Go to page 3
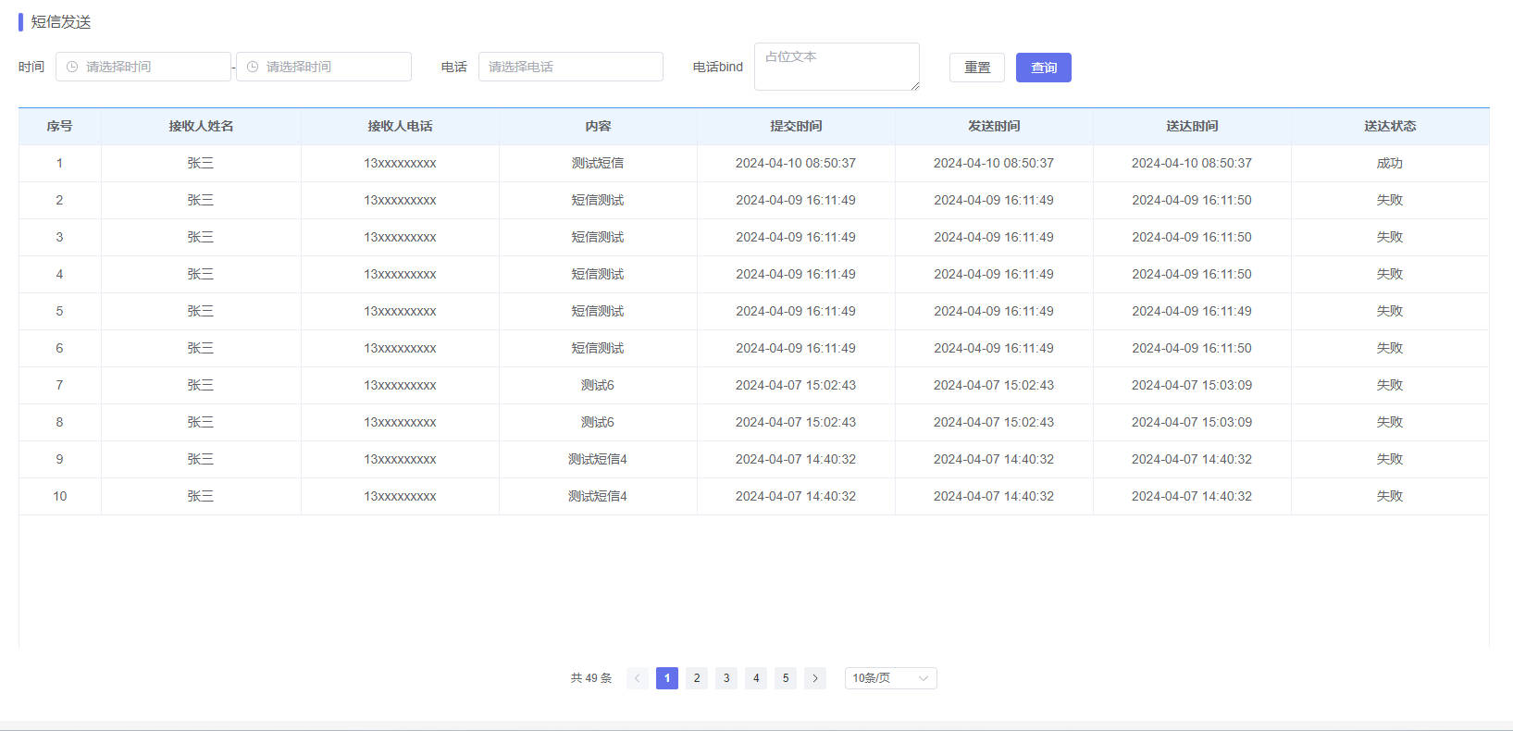The image size is (1513, 731). coord(726,678)
